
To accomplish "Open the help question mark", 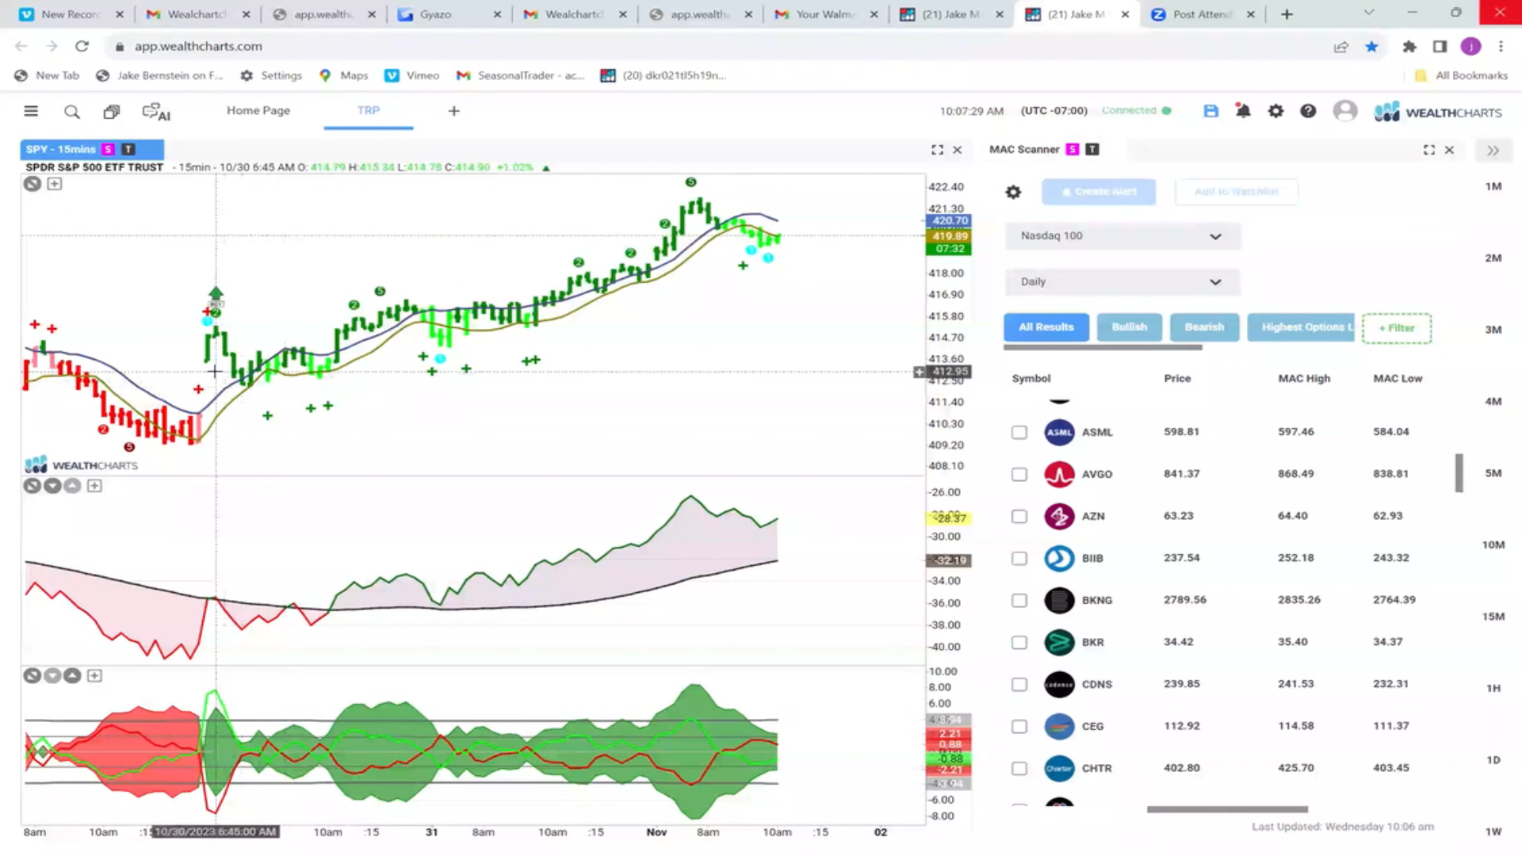I will (1308, 111).
